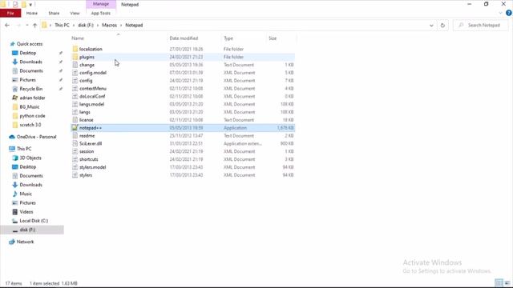Viewport: 513px width, 288px height.
Task: Open the File ribbon tab
Action: tap(10, 13)
